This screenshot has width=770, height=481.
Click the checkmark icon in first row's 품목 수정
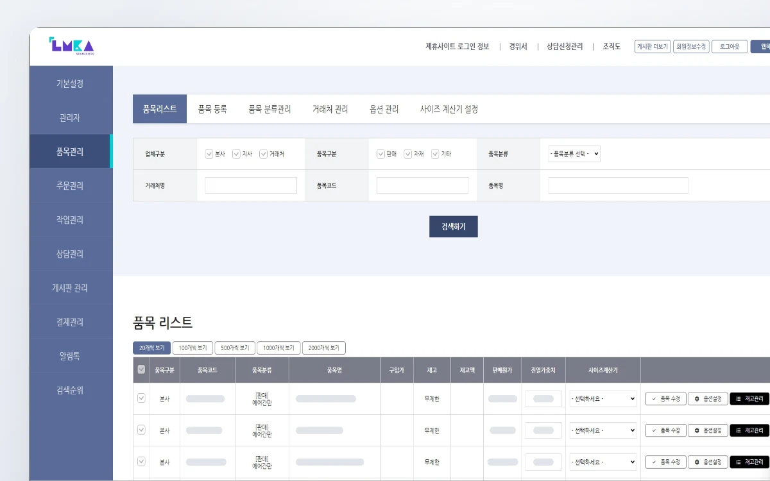(x=653, y=399)
